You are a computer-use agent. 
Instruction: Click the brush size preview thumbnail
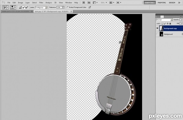(x=12, y=7)
